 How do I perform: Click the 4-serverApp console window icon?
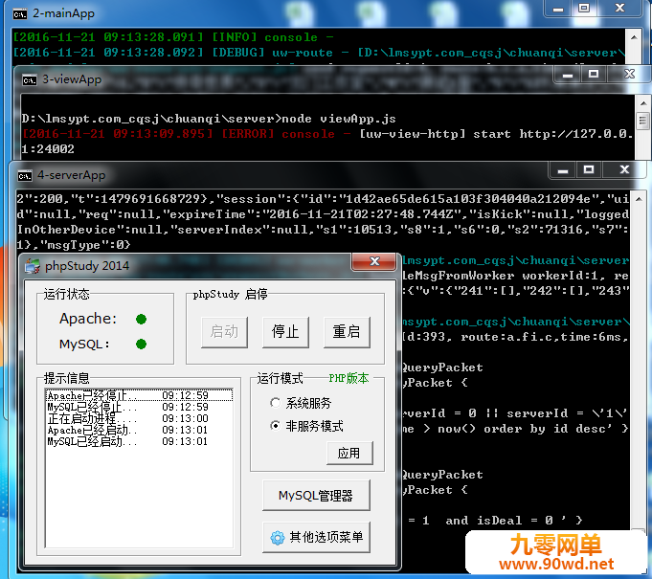click(x=25, y=176)
